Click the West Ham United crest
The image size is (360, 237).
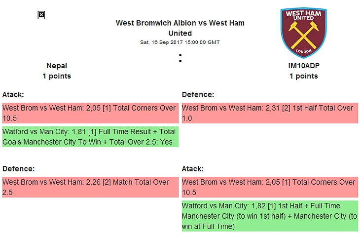click(x=304, y=32)
